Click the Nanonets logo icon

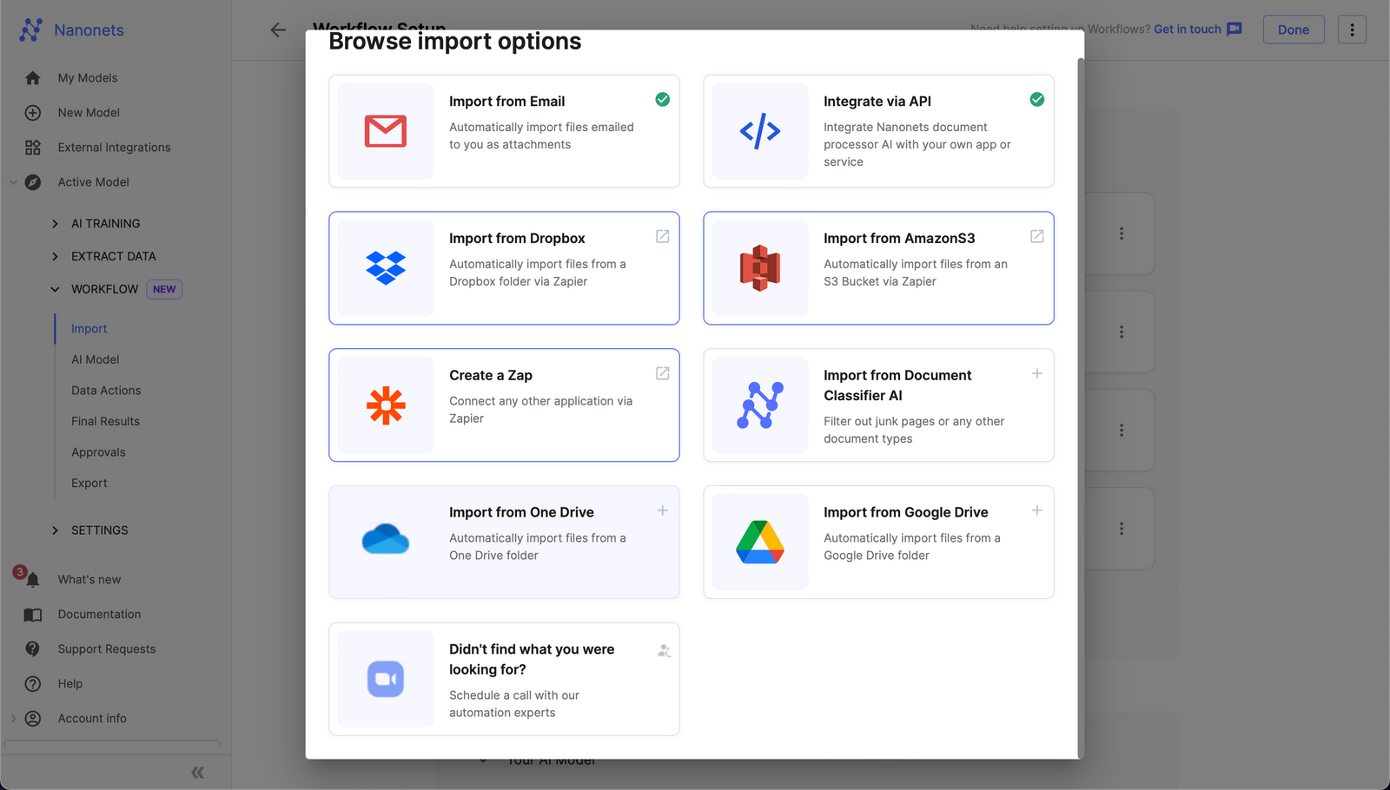point(31,30)
